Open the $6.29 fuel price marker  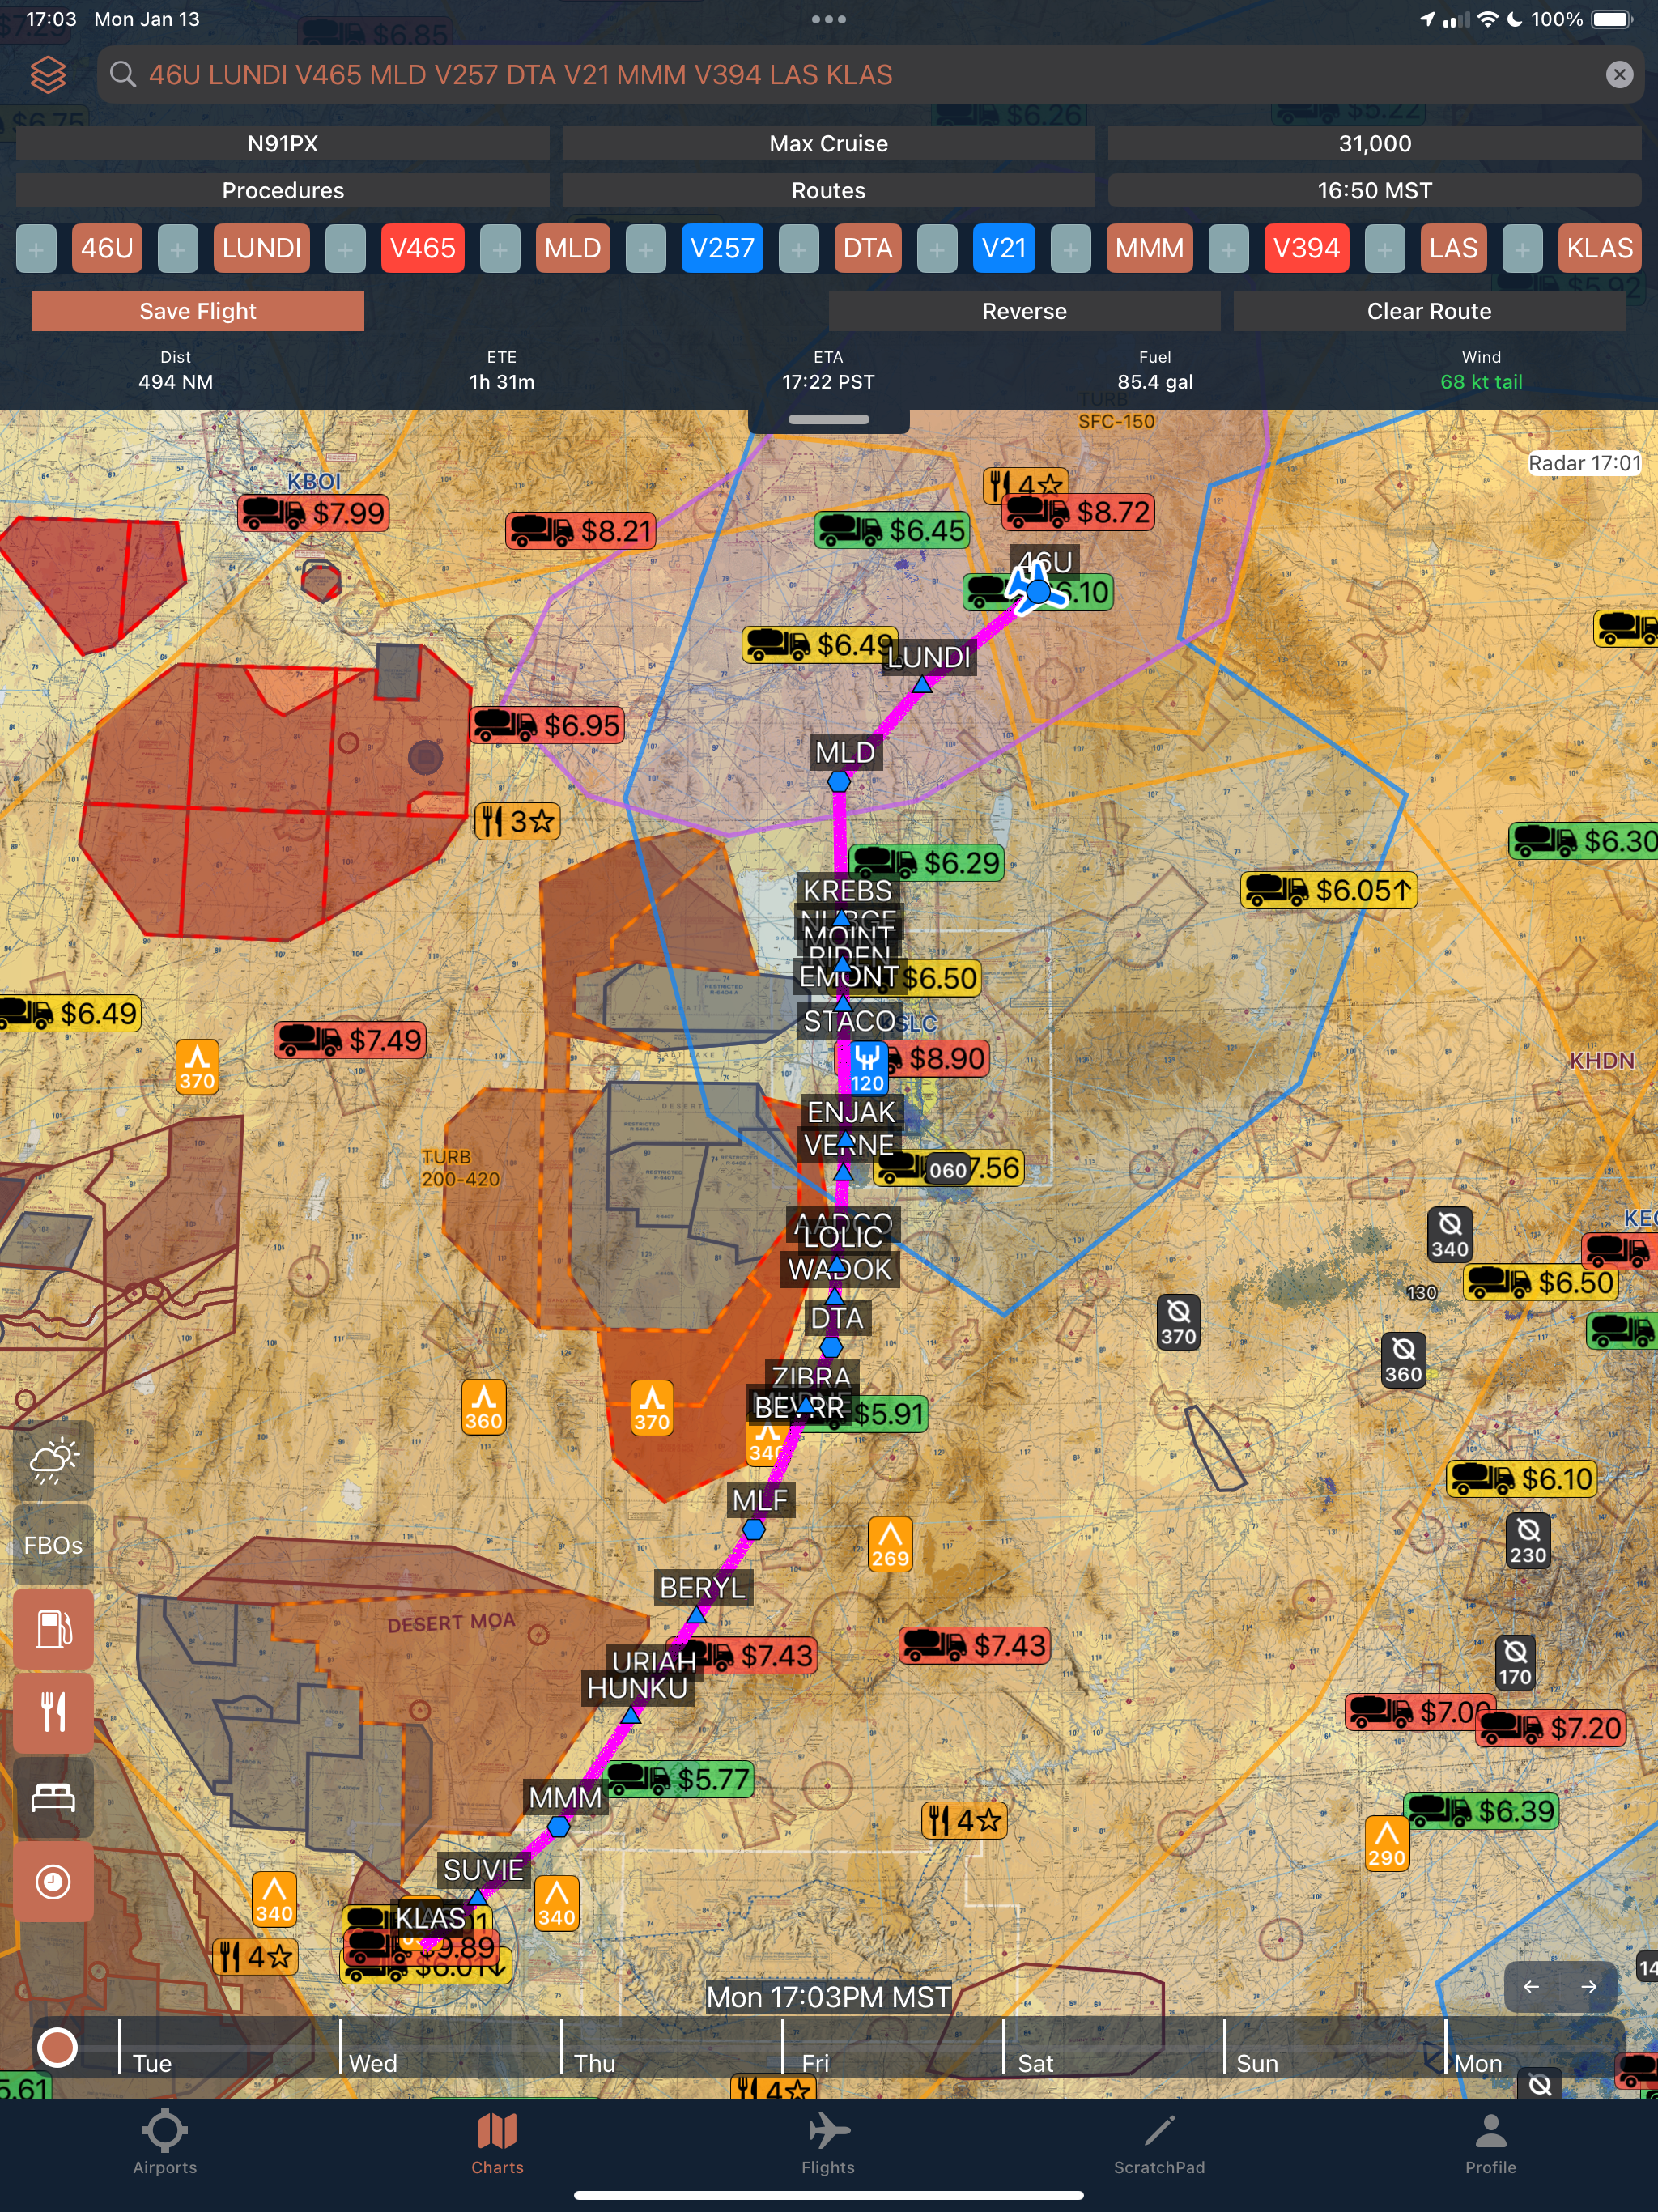click(926, 862)
